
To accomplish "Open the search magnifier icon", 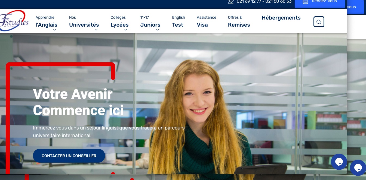I will point(319,22).
